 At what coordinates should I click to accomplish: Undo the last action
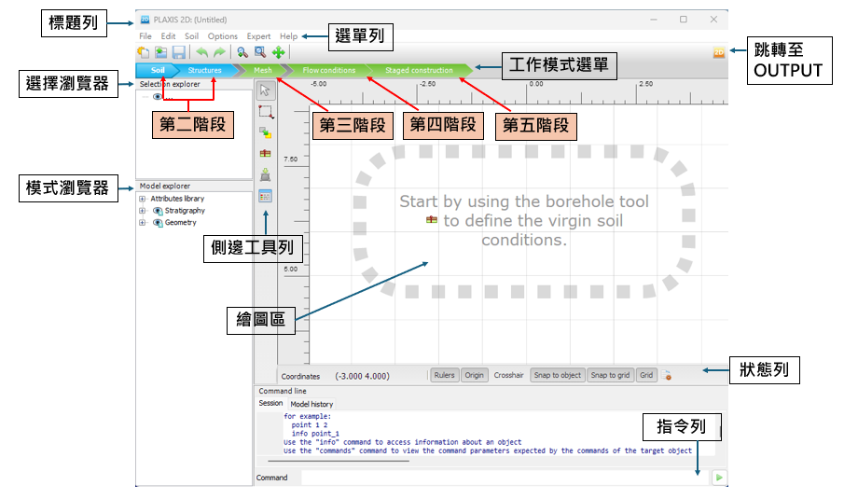click(x=202, y=52)
